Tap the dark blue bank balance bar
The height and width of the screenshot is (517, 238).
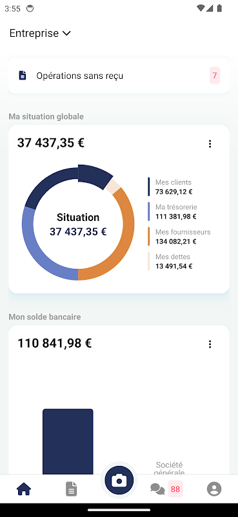(68, 442)
